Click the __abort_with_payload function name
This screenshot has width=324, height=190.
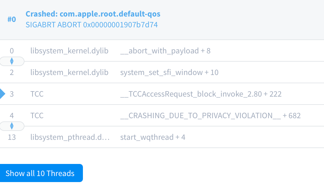point(165,51)
